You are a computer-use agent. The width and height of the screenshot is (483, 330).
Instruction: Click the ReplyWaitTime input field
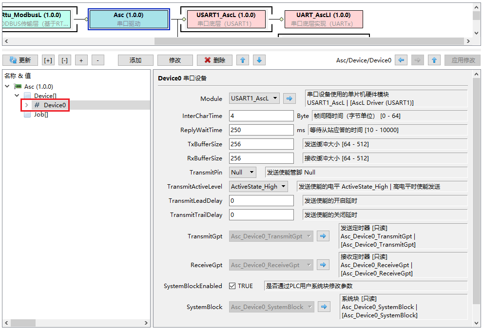pos(261,130)
